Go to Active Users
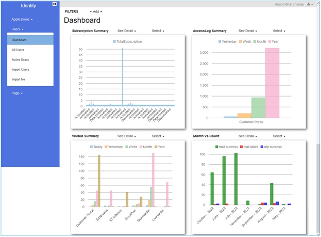 [x=20, y=59]
